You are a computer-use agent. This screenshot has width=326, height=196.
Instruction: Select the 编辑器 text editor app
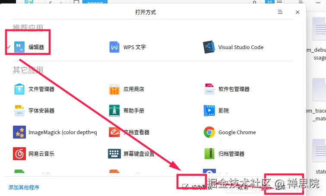click(x=29, y=47)
